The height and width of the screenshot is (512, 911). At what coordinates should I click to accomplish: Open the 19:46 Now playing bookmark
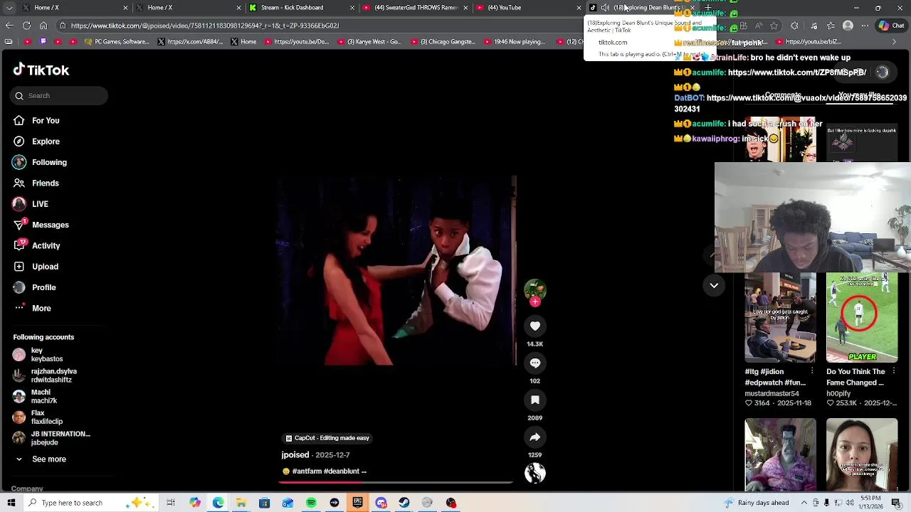[x=515, y=42]
